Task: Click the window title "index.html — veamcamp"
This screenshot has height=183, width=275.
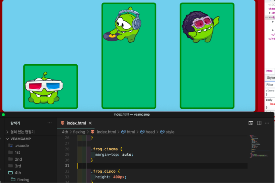Action: point(132,115)
